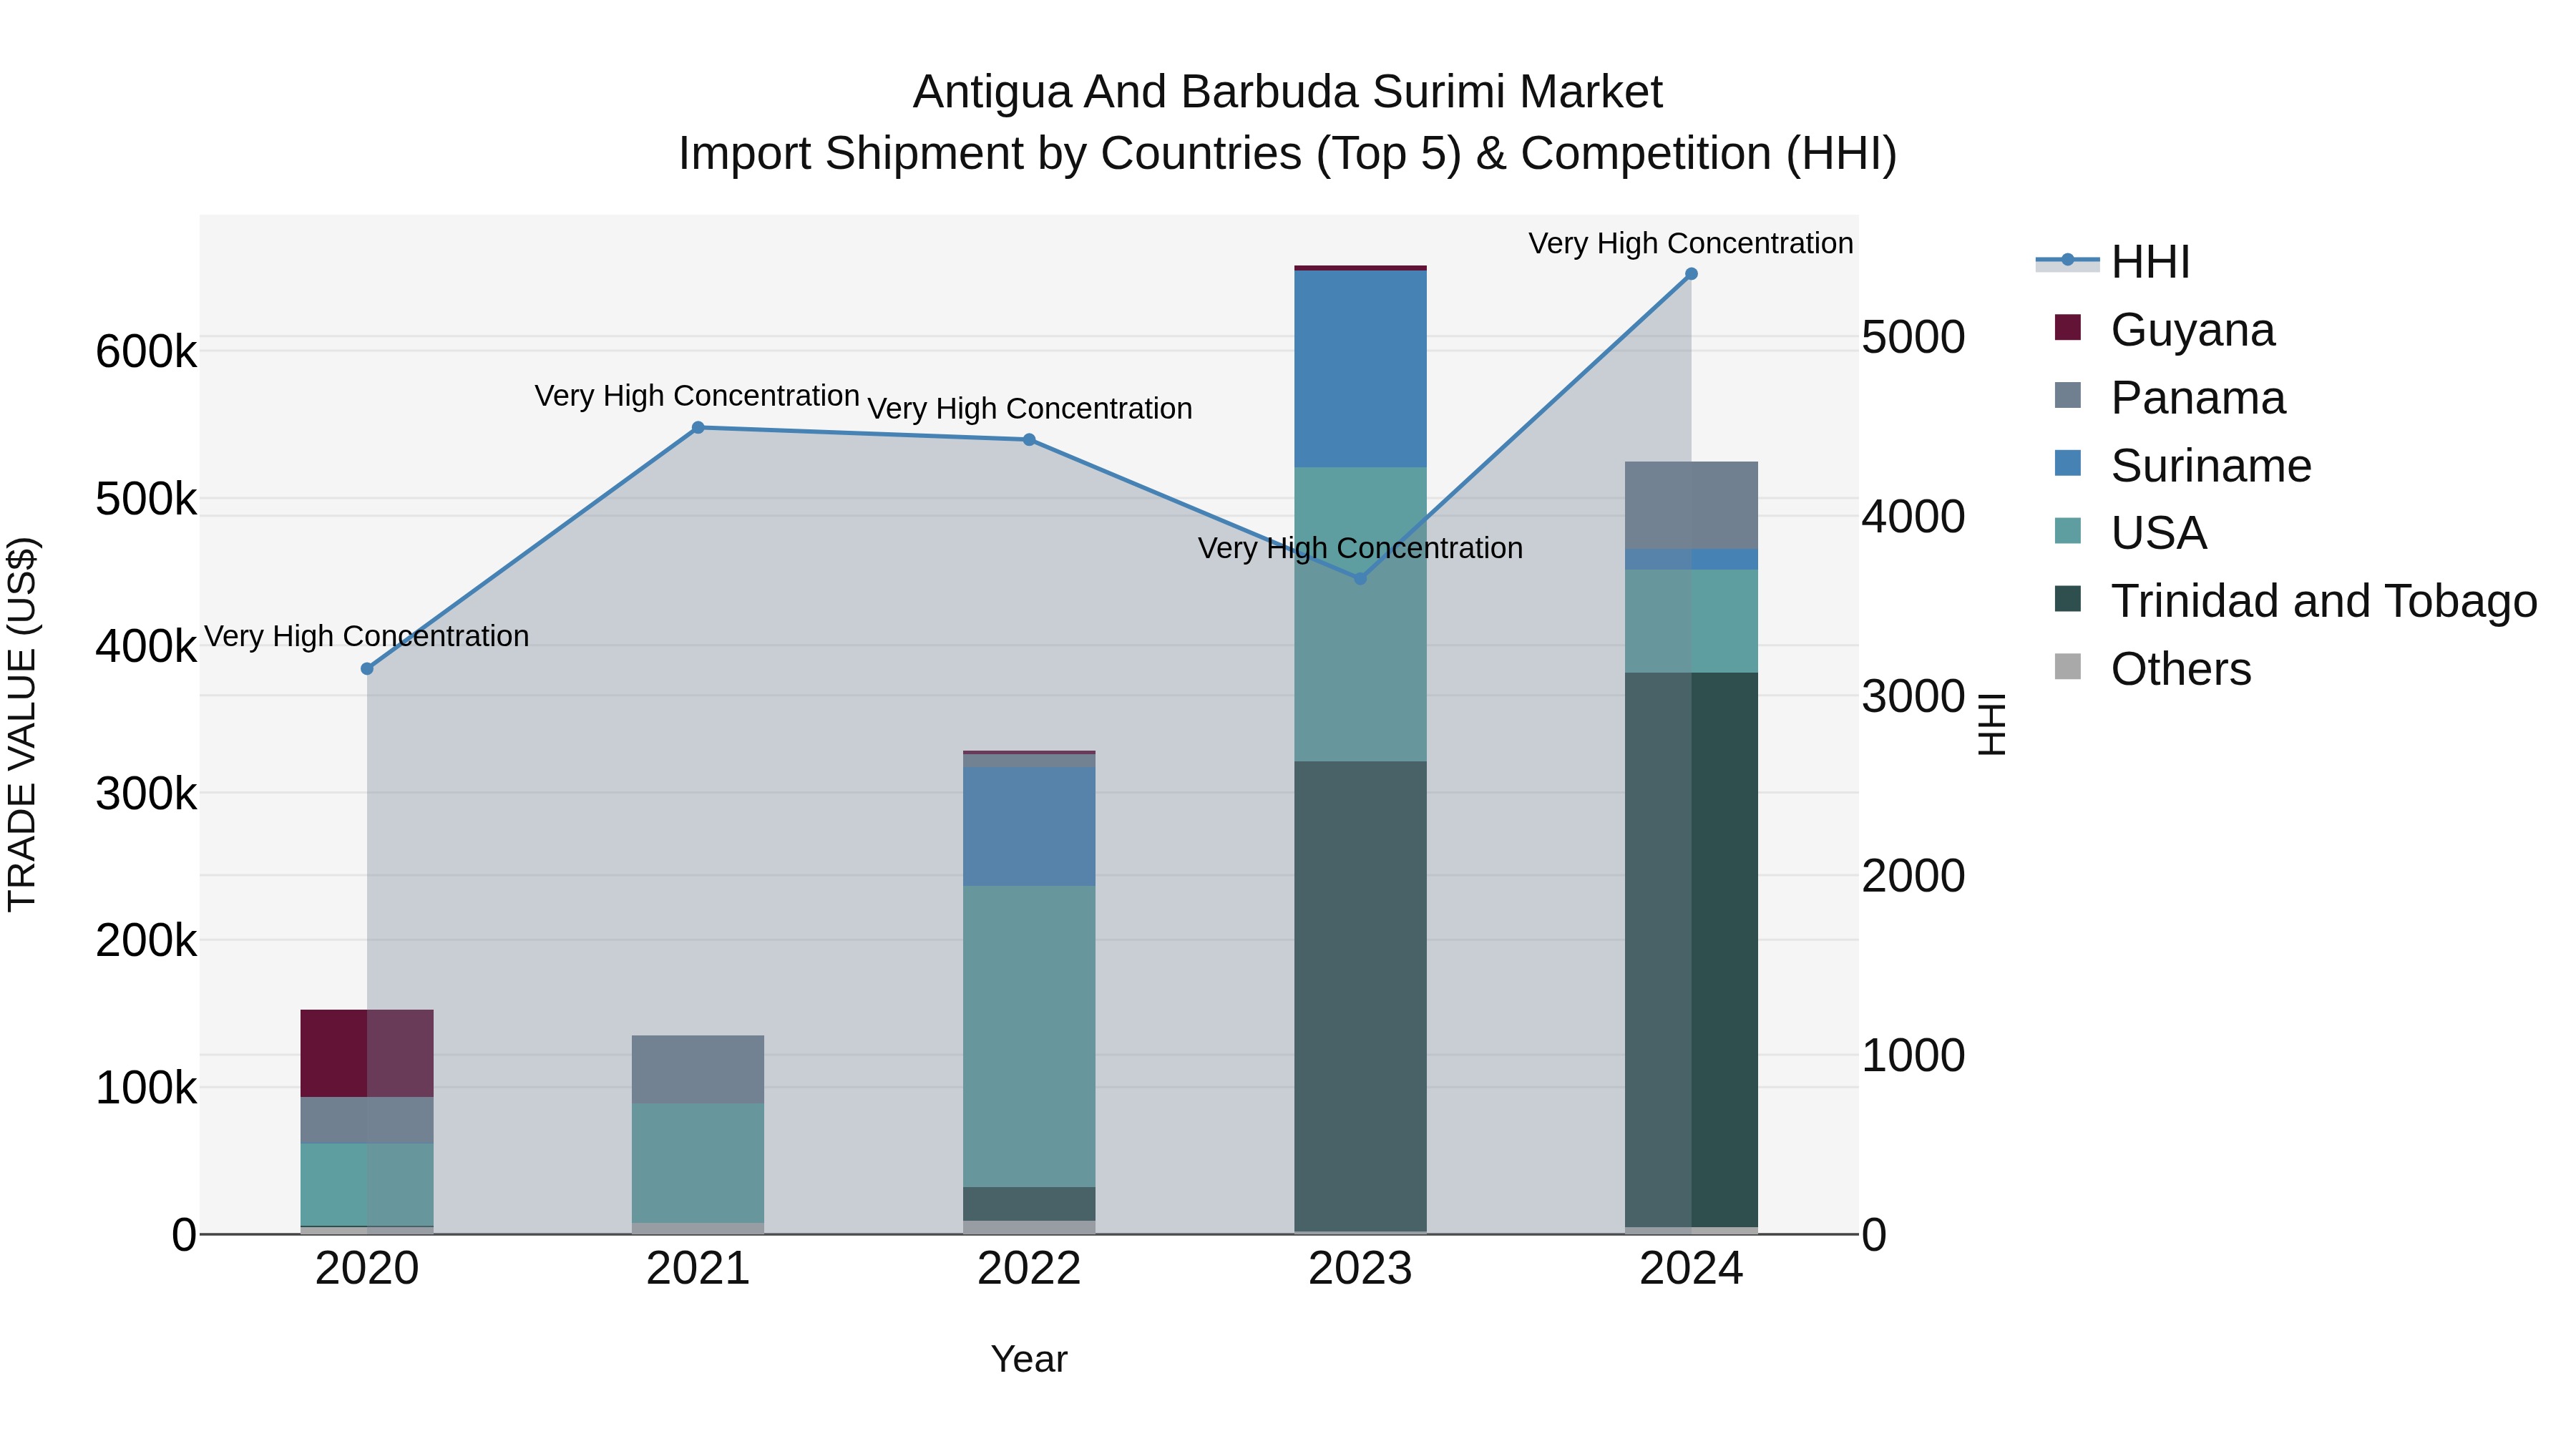Click the Panama segment of the 2024 bar

[x=1691, y=505]
